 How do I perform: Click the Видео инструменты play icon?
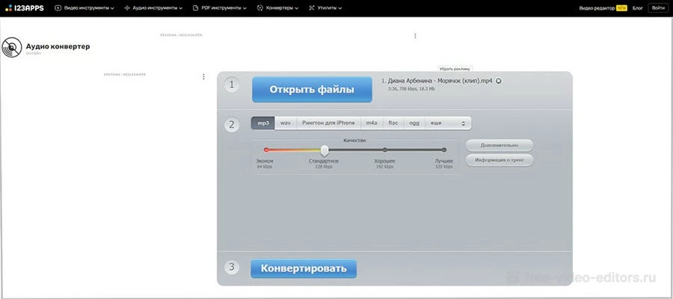tap(58, 8)
